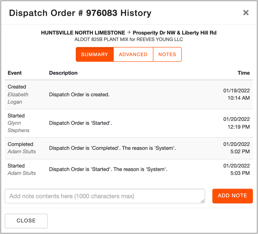
Task: Select the Time column header
Action: click(x=244, y=73)
